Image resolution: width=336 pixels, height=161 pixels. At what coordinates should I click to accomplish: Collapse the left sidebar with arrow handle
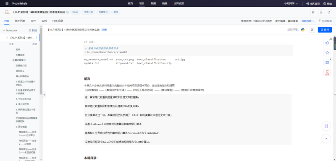pyautogui.click(x=44, y=95)
